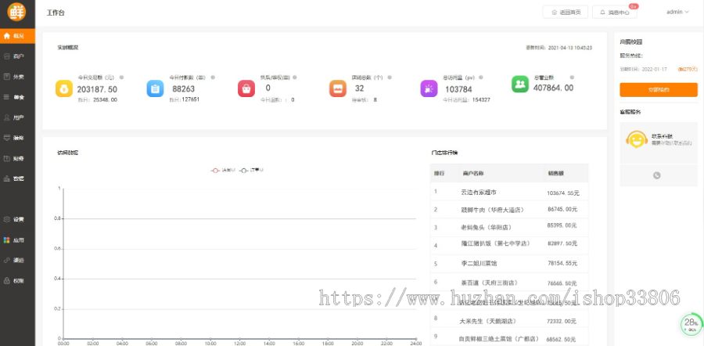Click the orange 立即续约 renew button
This screenshot has width=704, height=346.
[659, 90]
